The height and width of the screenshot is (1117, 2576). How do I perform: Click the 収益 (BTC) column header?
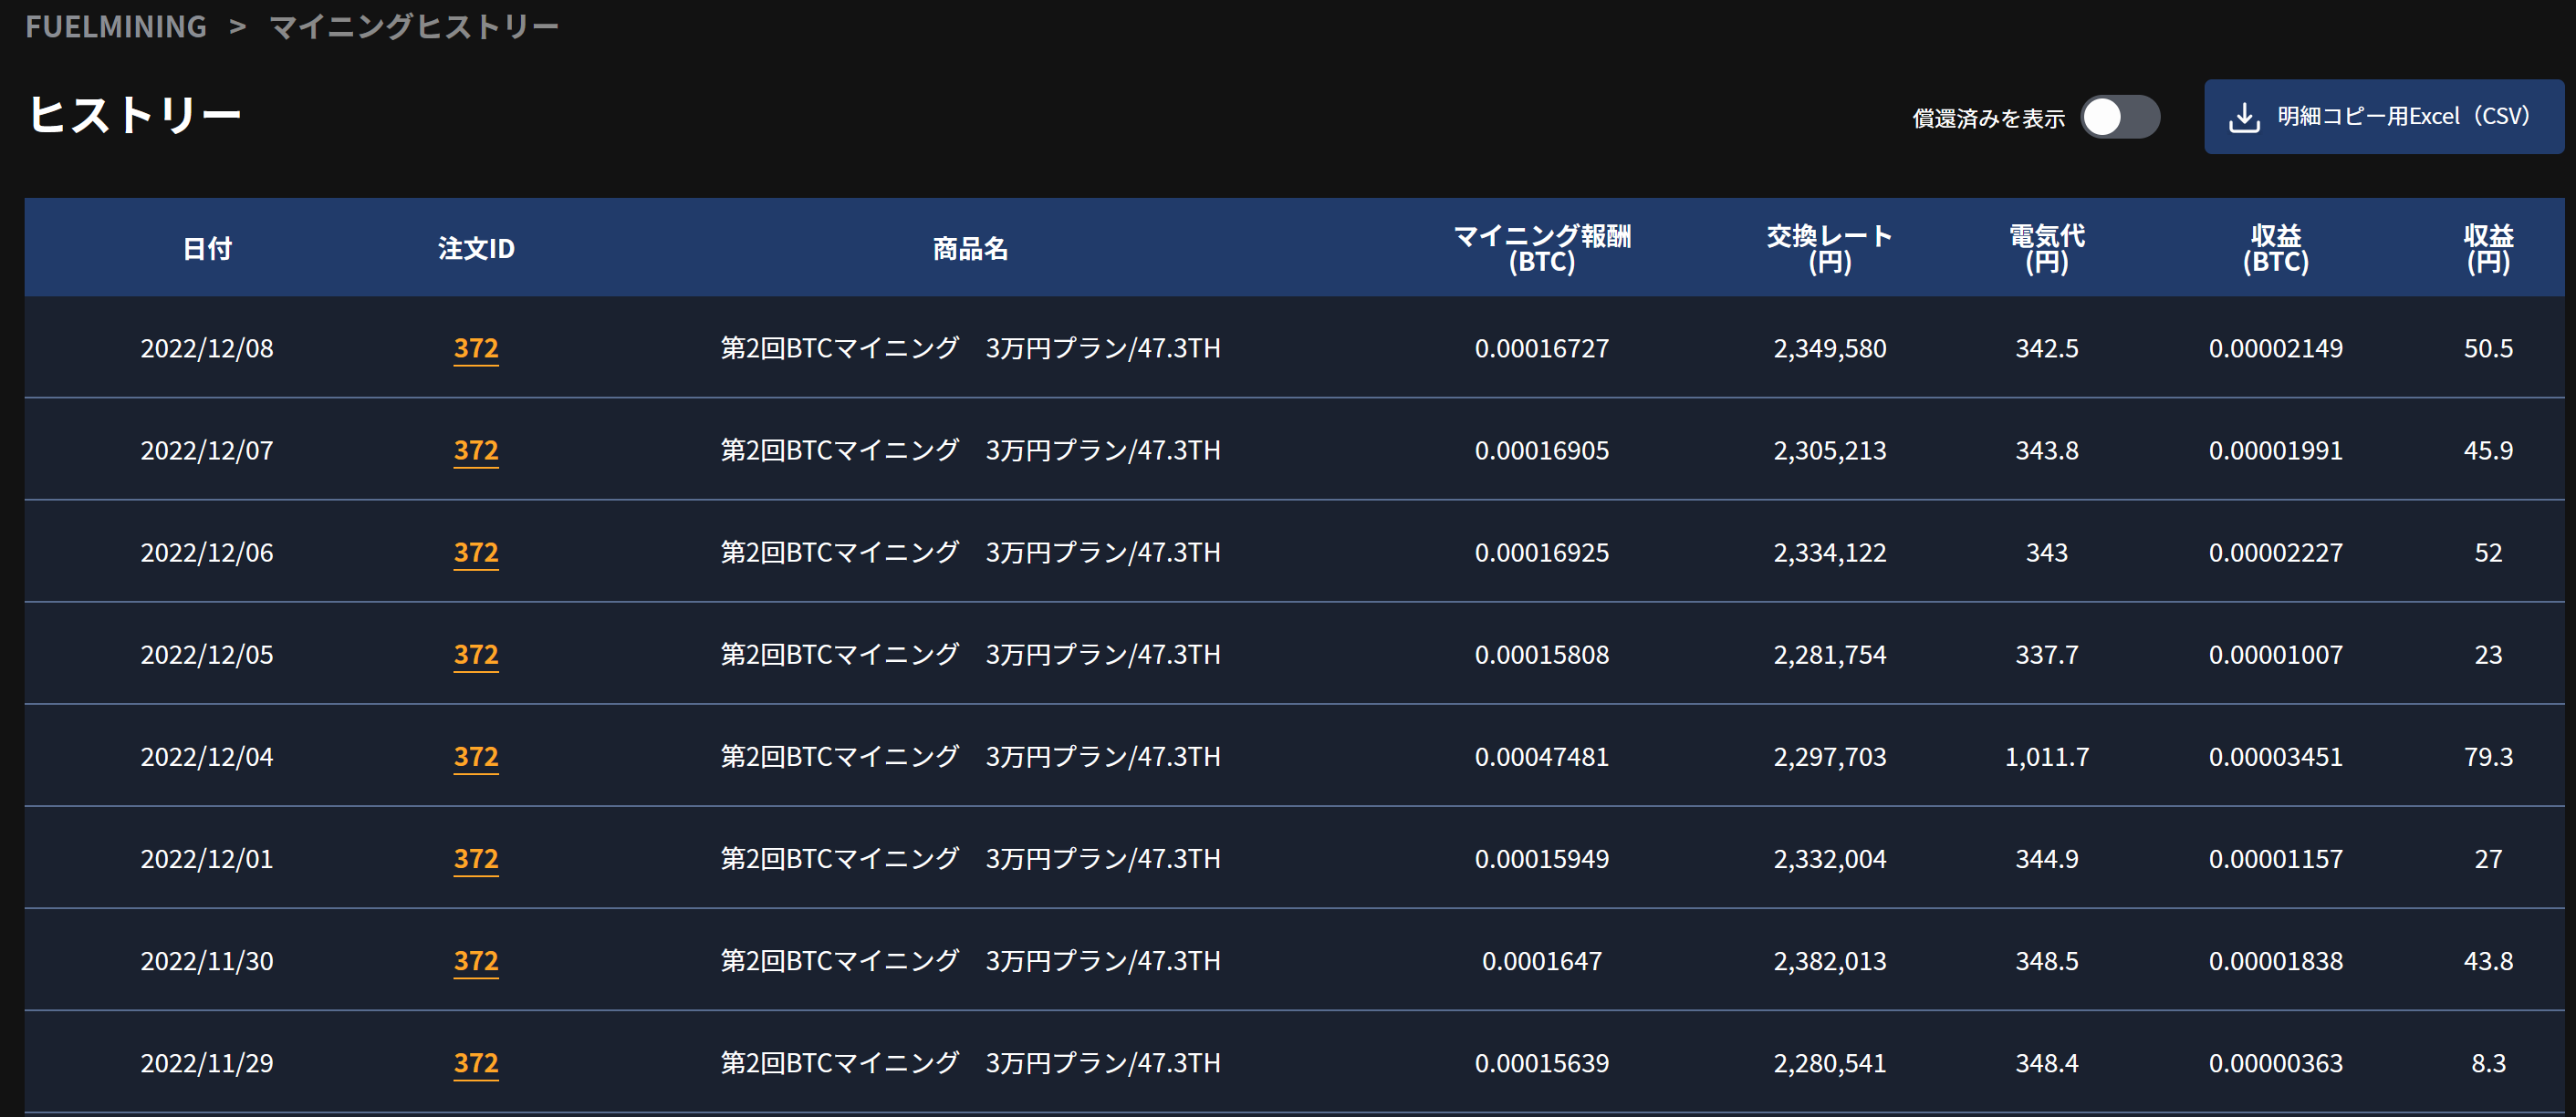click(x=2275, y=248)
